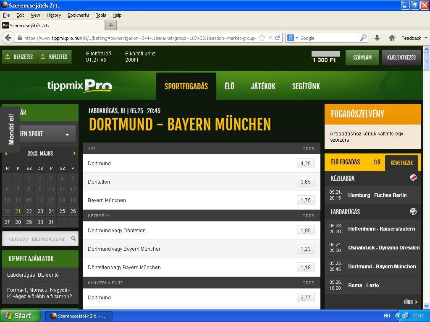
Task: Click the browser back arrow button
Action: pos(8,38)
